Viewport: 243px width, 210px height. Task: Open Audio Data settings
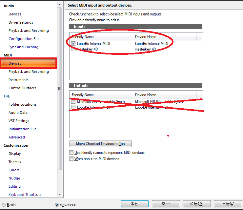(x=18, y=113)
